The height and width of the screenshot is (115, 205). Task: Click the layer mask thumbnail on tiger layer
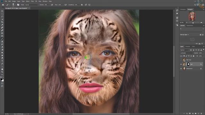188,64
